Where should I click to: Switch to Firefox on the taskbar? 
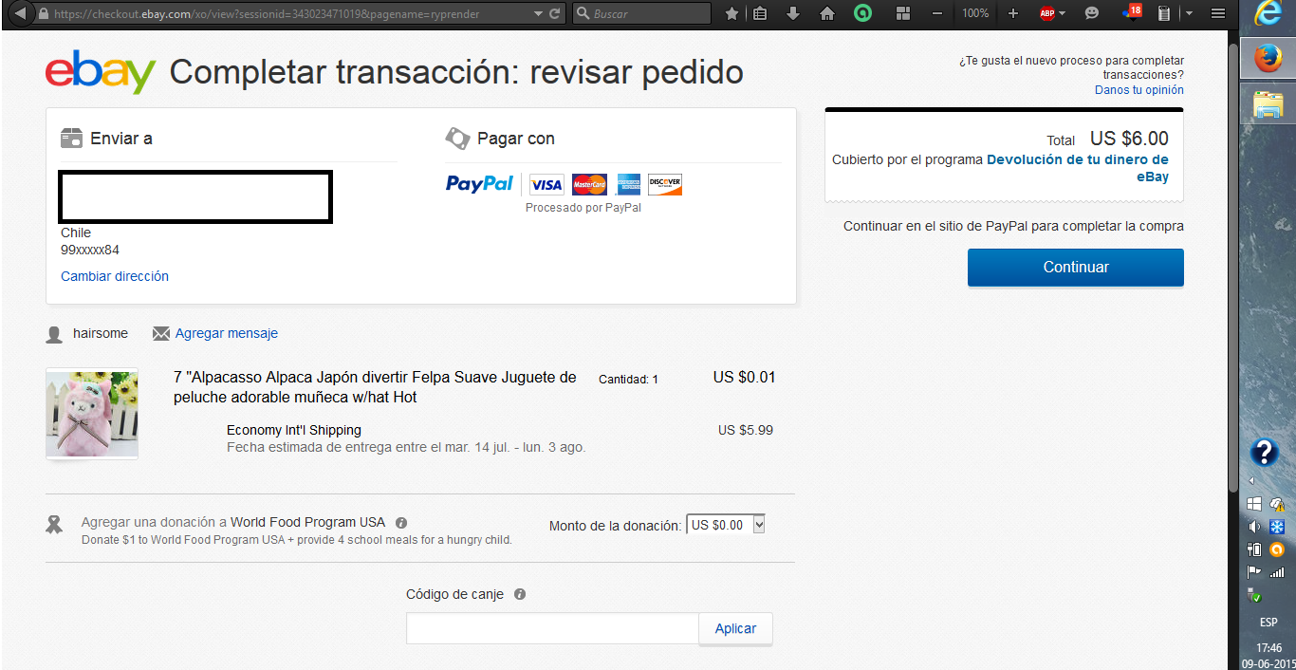coord(1268,59)
